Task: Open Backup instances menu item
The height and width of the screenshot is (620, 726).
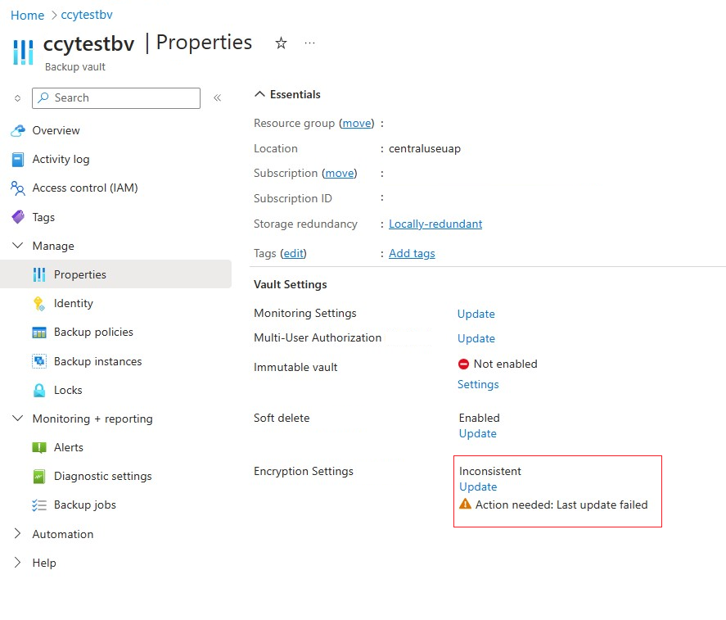Action: click(97, 361)
